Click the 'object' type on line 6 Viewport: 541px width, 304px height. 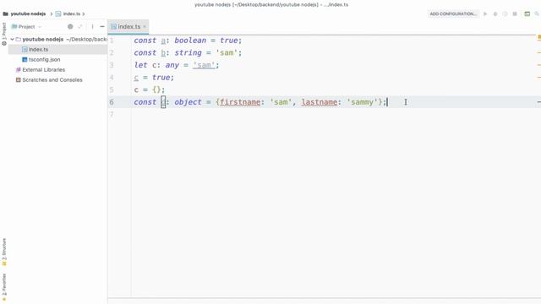(x=188, y=102)
